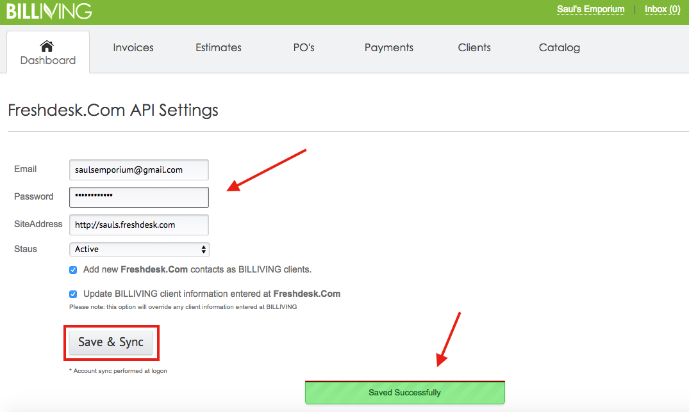Screen dimensions: 689x412
Task: Switch to the Estimates tab
Action: [219, 47]
